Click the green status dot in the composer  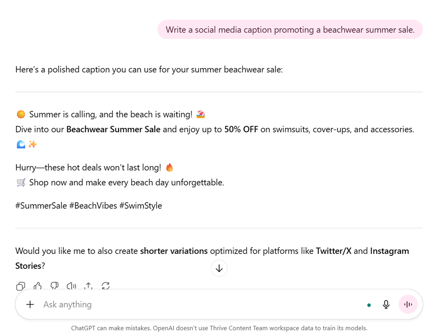(x=369, y=305)
